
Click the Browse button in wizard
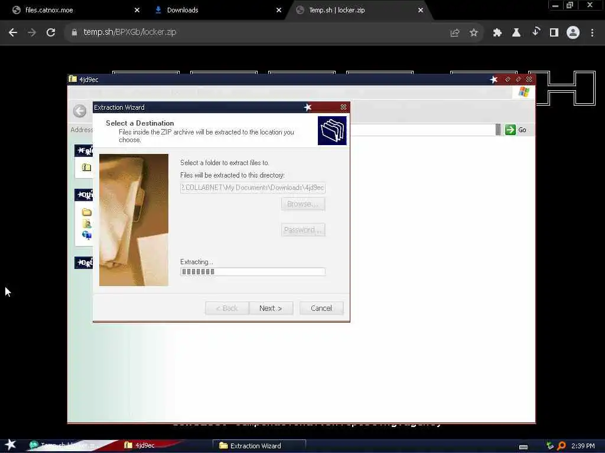point(303,203)
